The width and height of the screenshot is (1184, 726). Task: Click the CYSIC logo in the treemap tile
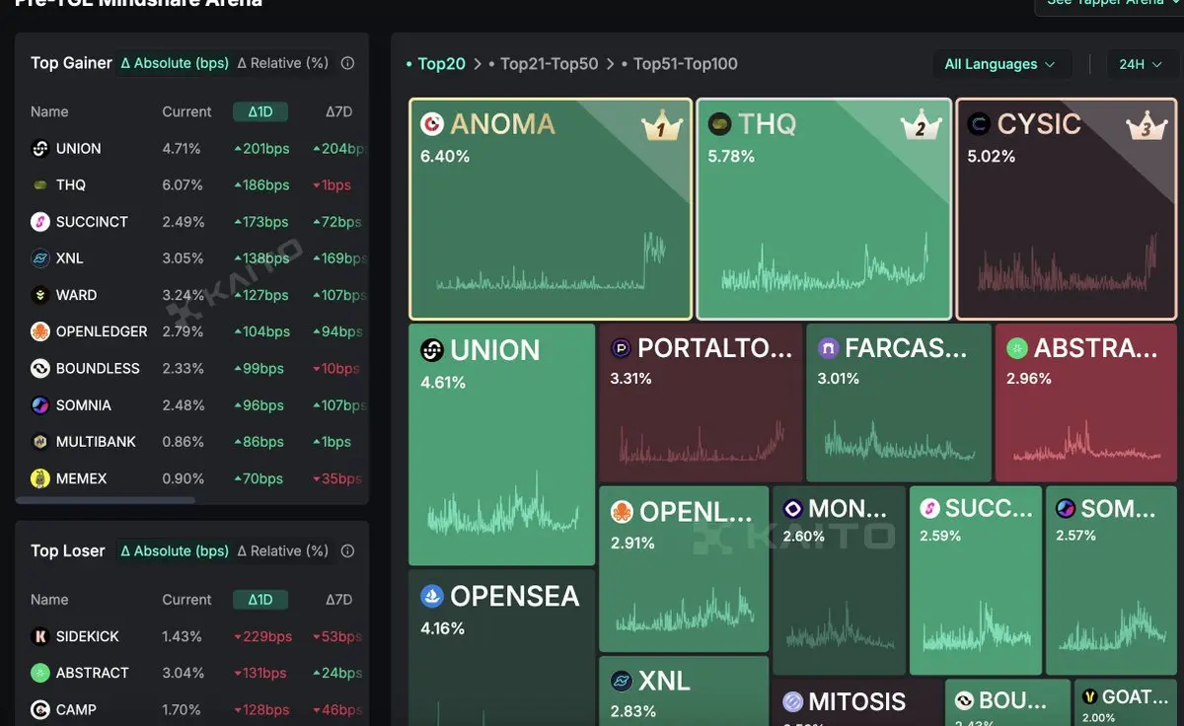point(979,124)
